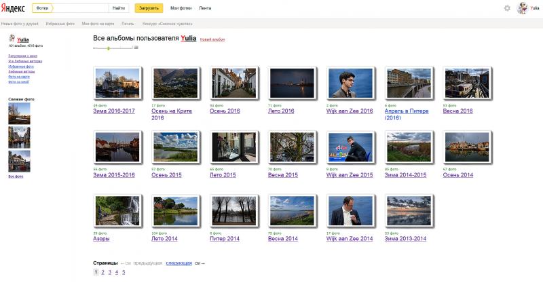543x287 pixels.
Task: Click the small avatar beside Yulia in sidebar
Action: pyautogui.click(x=12, y=38)
